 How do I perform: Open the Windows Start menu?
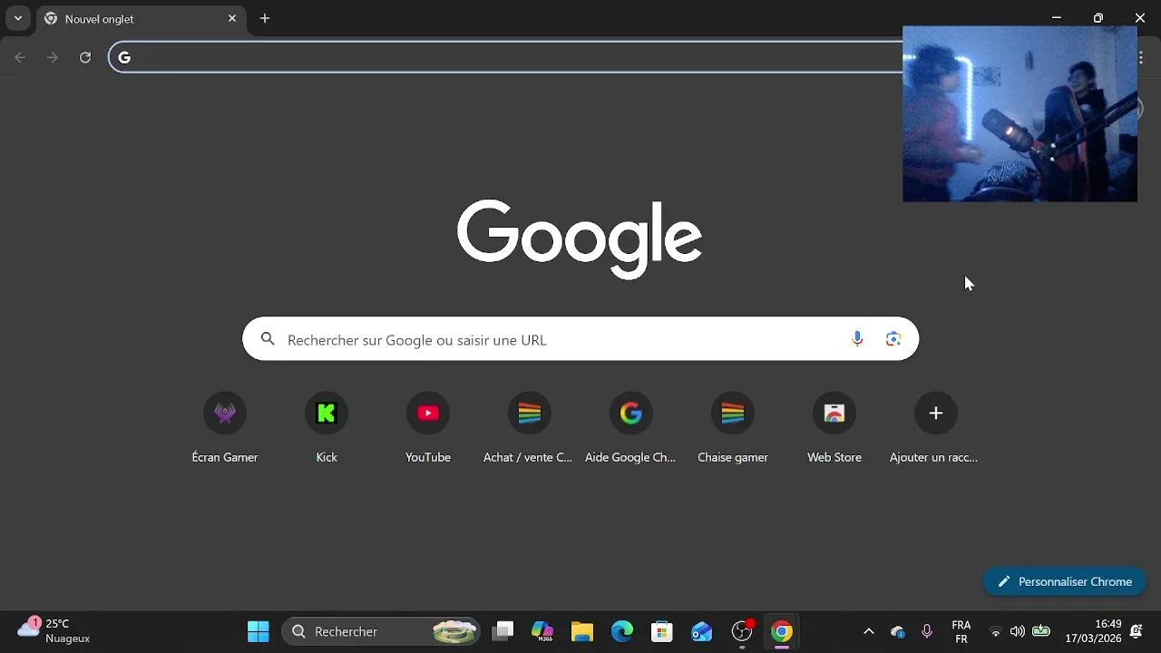pos(259,631)
